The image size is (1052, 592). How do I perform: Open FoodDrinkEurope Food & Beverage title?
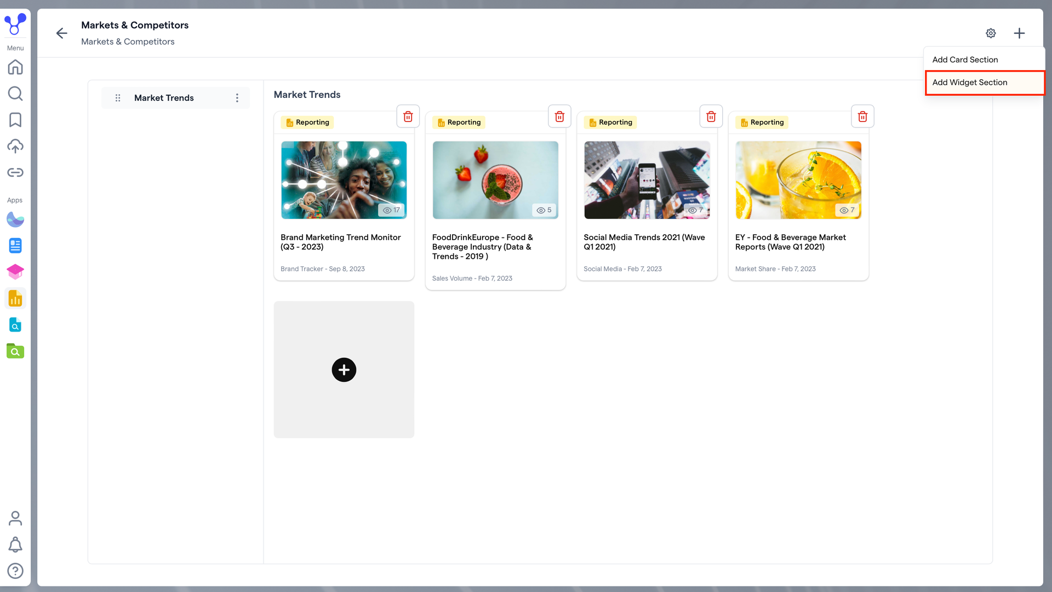[483, 247]
